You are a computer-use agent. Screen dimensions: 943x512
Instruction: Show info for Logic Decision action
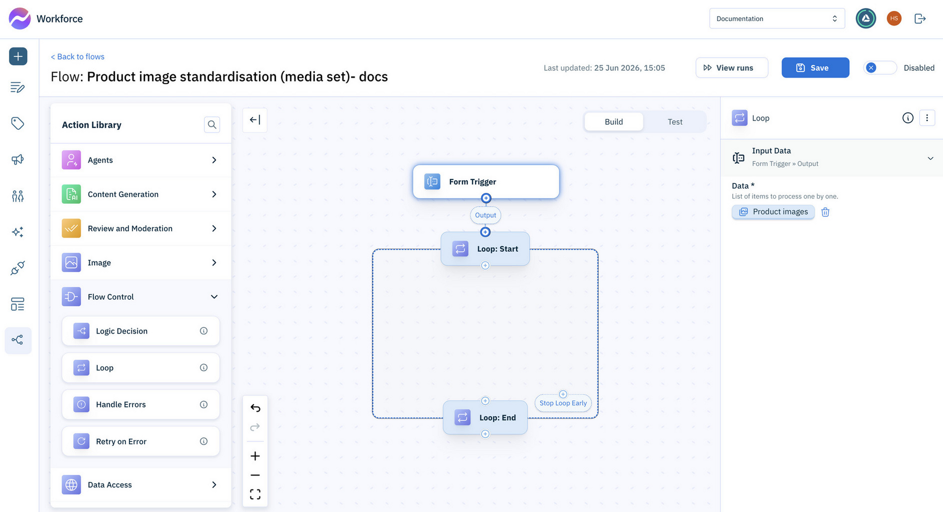pos(204,331)
